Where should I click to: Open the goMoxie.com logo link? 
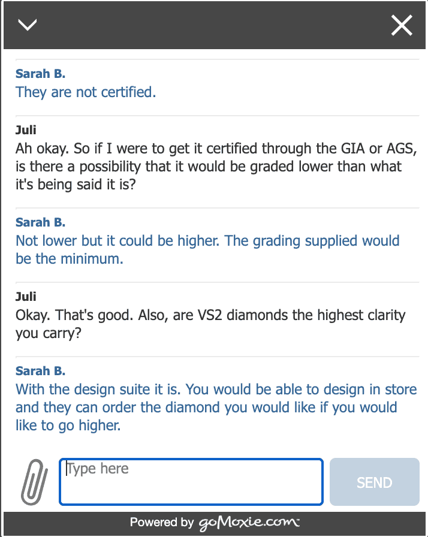[249, 523]
